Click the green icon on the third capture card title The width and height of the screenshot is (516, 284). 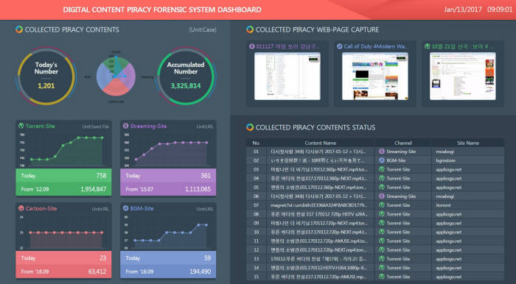427,46
